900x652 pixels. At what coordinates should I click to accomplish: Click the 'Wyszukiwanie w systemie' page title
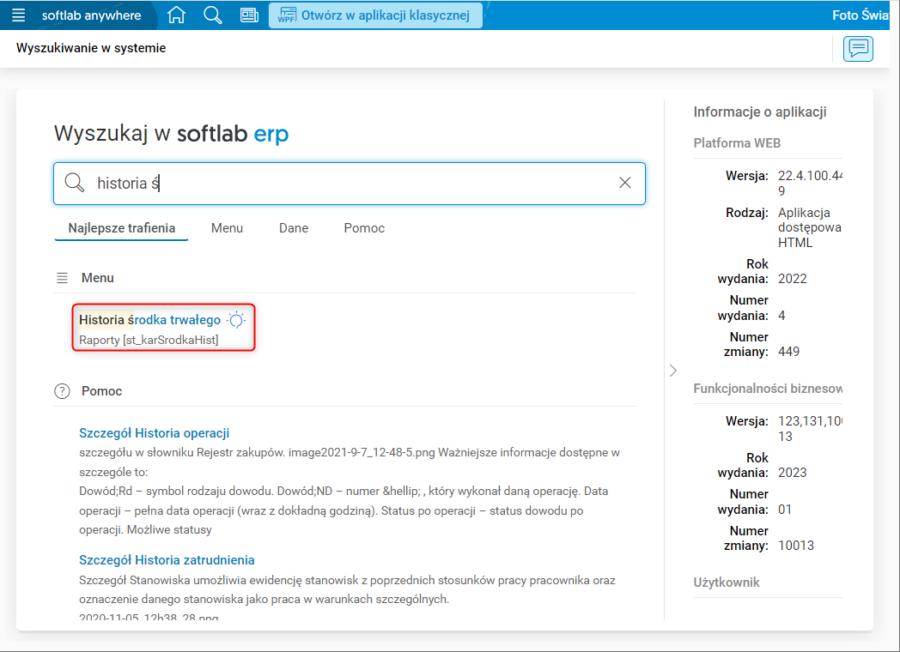[91, 48]
